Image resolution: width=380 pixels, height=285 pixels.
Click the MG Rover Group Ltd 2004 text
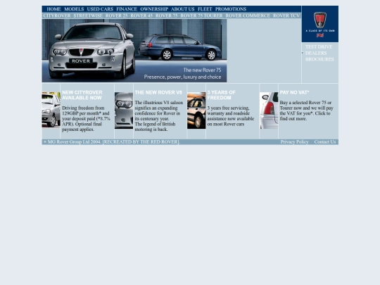74,142
